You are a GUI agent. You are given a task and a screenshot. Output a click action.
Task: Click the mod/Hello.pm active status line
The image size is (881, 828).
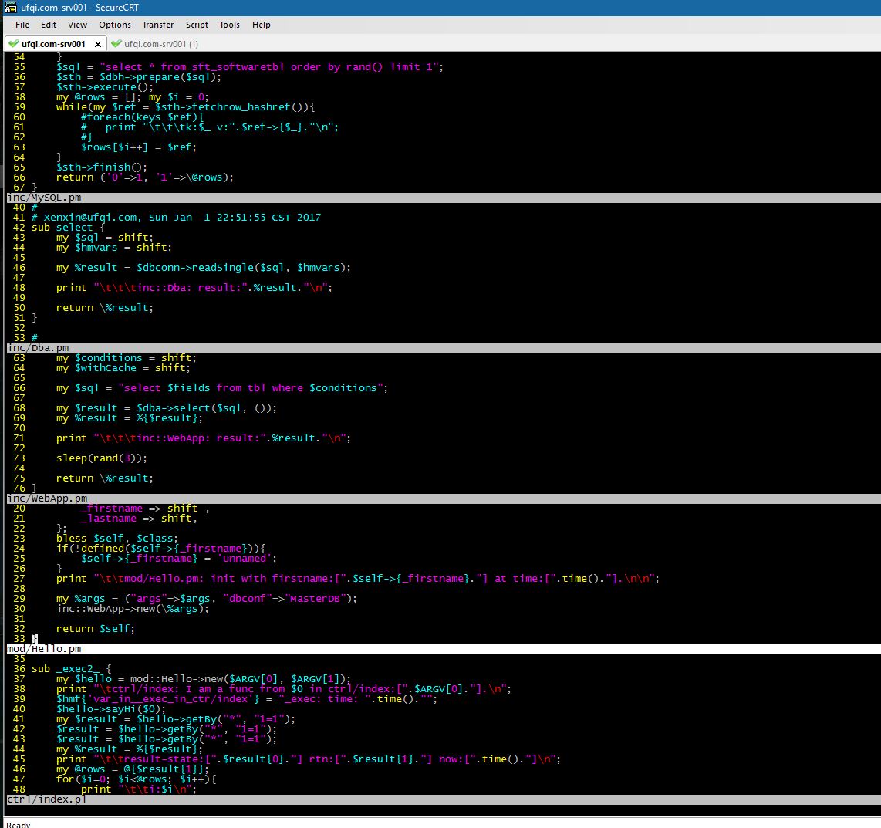click(45, 649)
